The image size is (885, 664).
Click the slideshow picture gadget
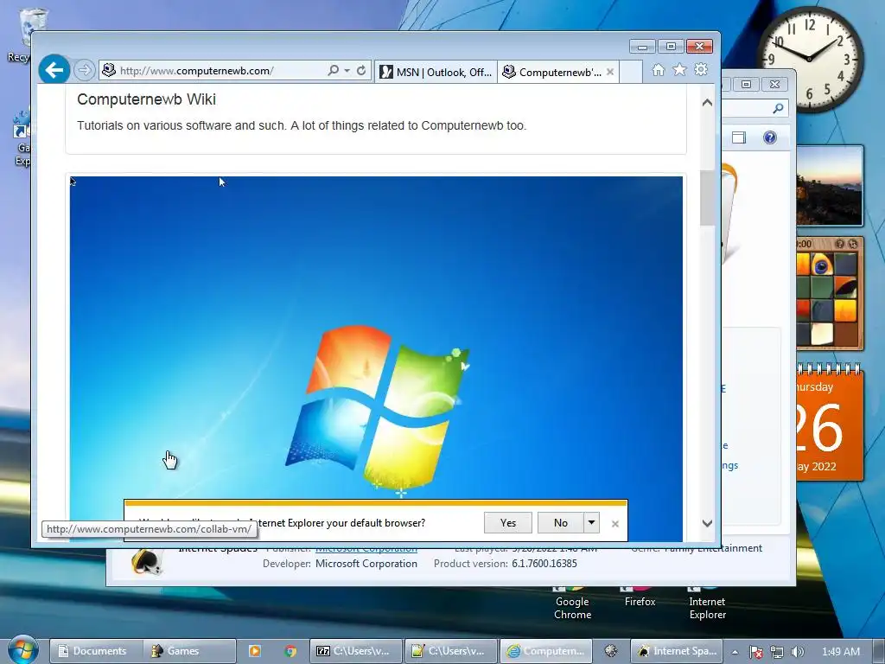pyautogui.click(x=830, y=186)
